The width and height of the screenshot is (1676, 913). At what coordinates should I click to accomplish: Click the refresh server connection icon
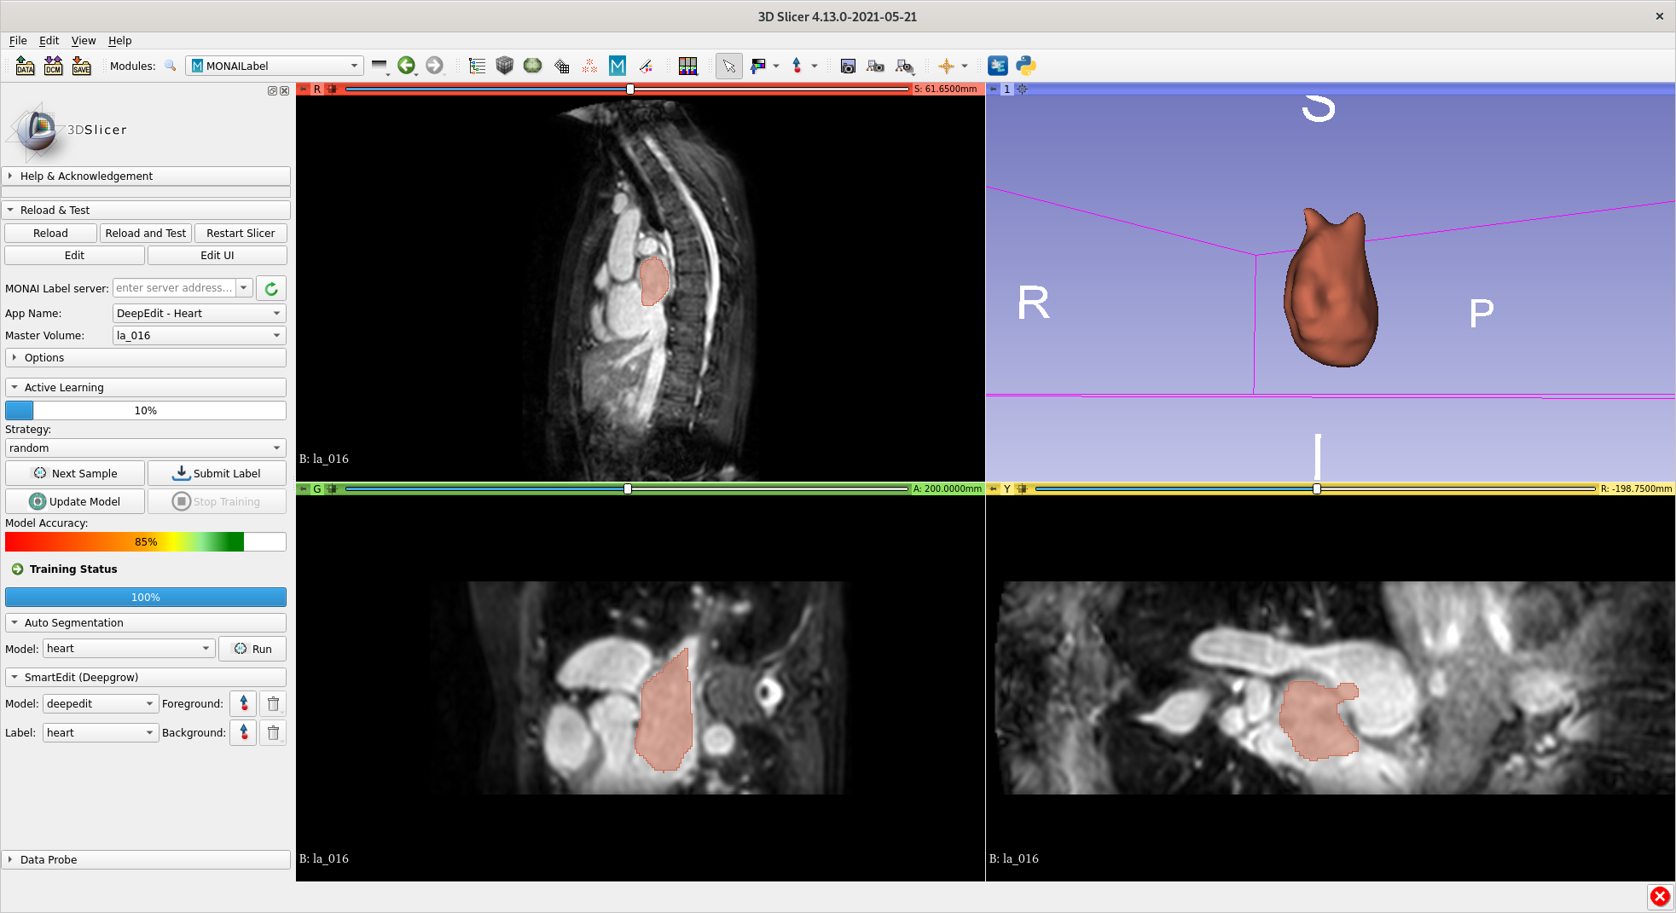click(271, 288)
